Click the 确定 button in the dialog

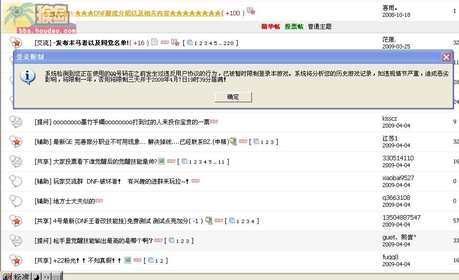pyautogui.click(x=233, y=97)
